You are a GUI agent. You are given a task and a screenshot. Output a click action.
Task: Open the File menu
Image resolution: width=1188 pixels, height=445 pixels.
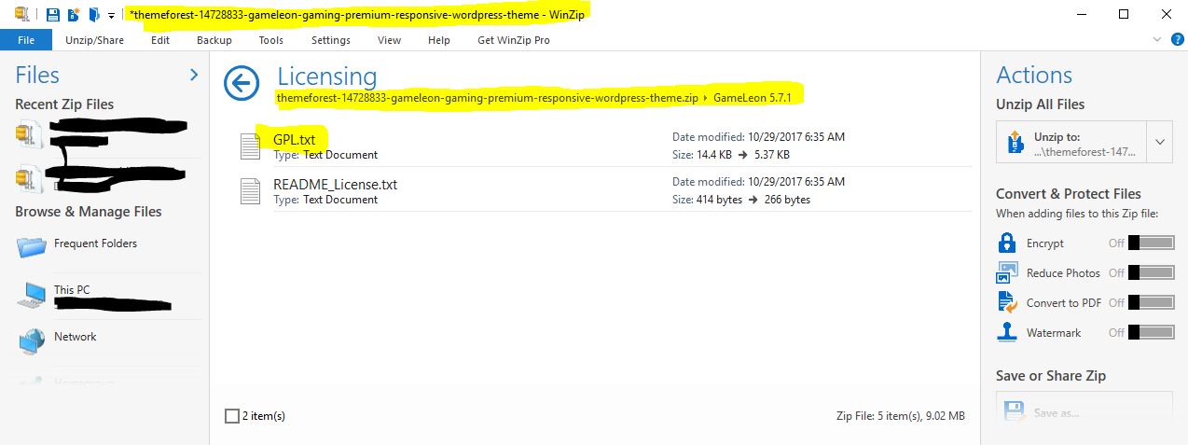click(x=25, y=40)
